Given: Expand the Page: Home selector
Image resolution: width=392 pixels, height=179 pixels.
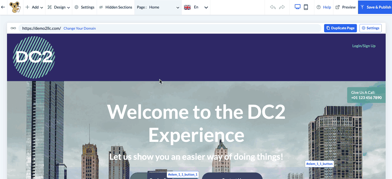Looking at the screenshot, I should (x=158, y=7).
